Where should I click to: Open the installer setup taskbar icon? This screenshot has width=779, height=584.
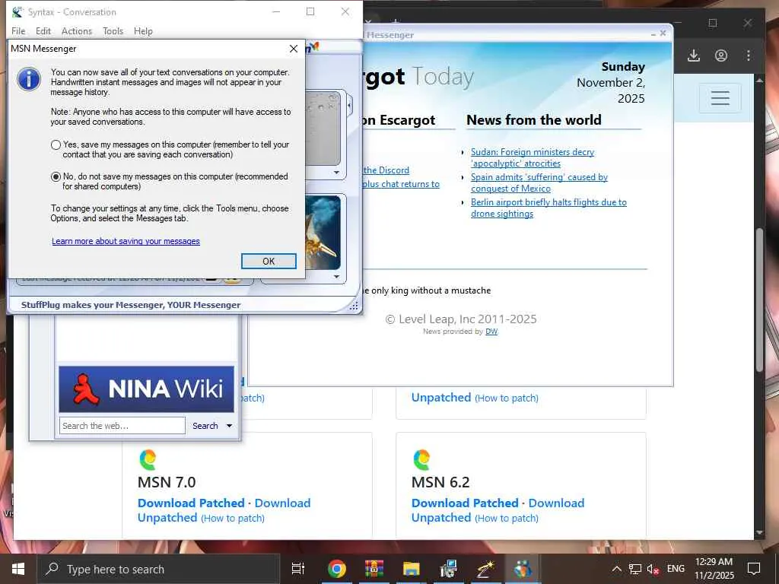click(448, 569)
